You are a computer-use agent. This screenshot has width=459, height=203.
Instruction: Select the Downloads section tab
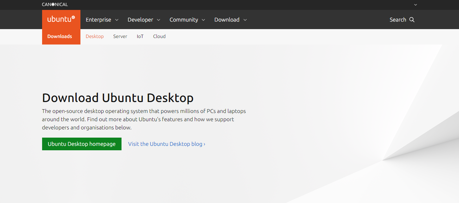60,36
